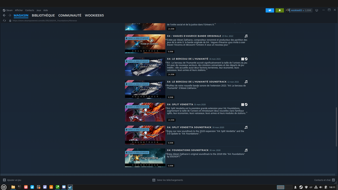The height and width of the screenshot is (190, 338).
Task: Open the terminal from the taskbar
Action: [x=20, y=187]
